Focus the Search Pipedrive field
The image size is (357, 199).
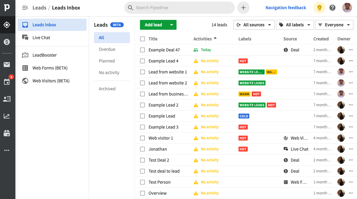click(179, 8)
